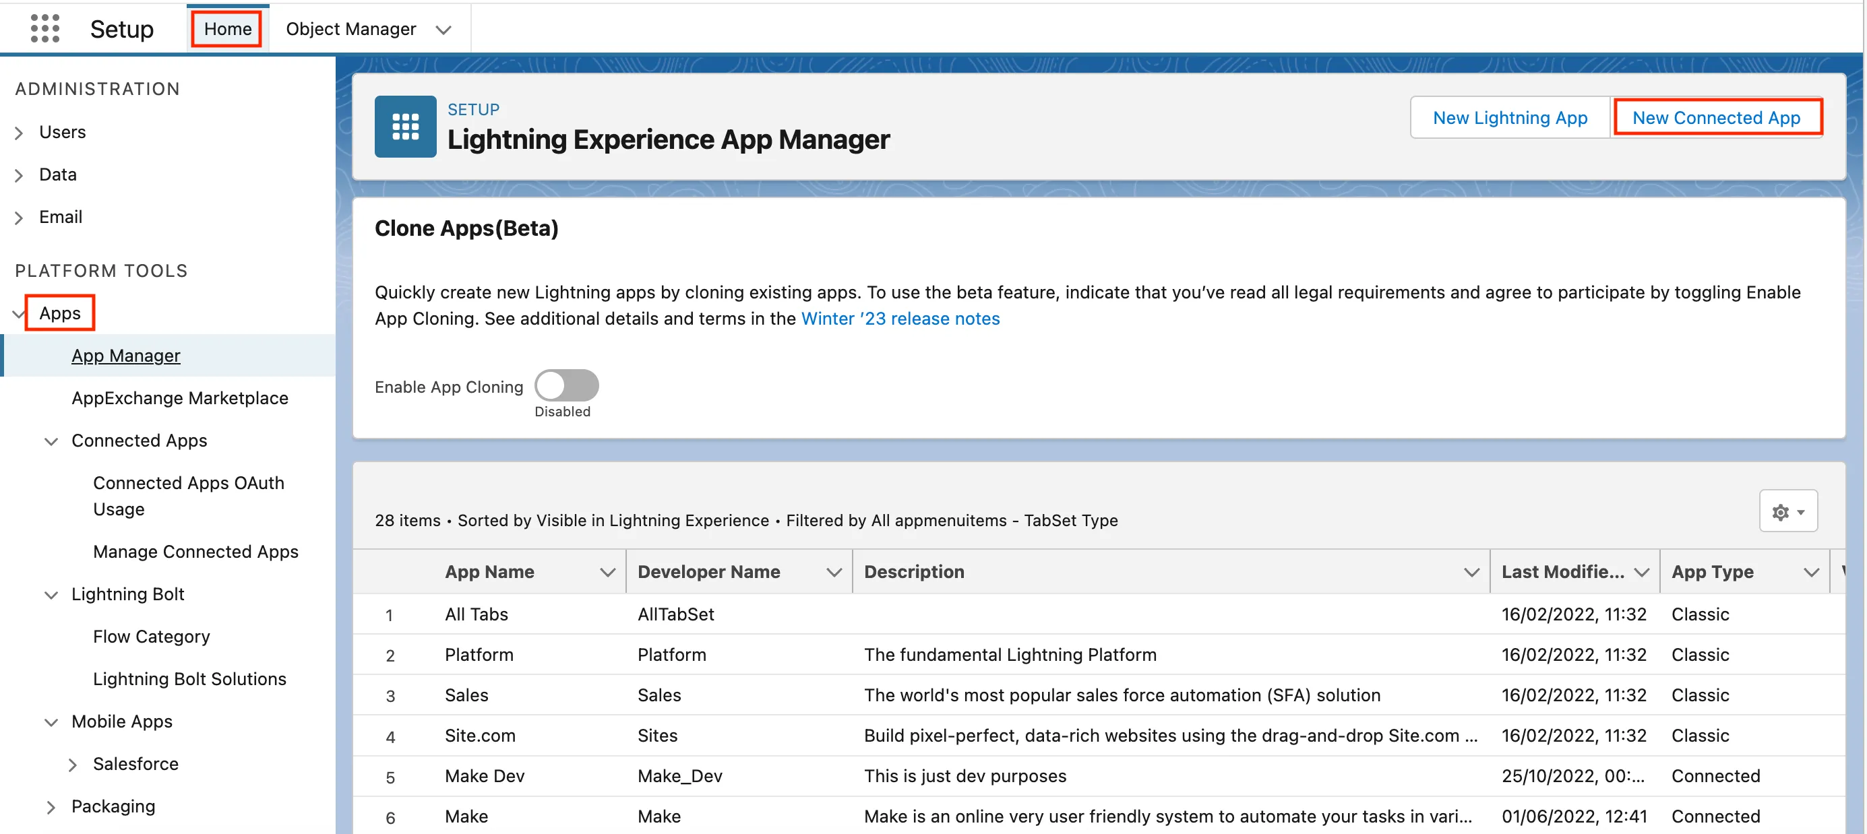Open Last Modified column chevron menu
1867x834 pixels.
coord(1642,573)
